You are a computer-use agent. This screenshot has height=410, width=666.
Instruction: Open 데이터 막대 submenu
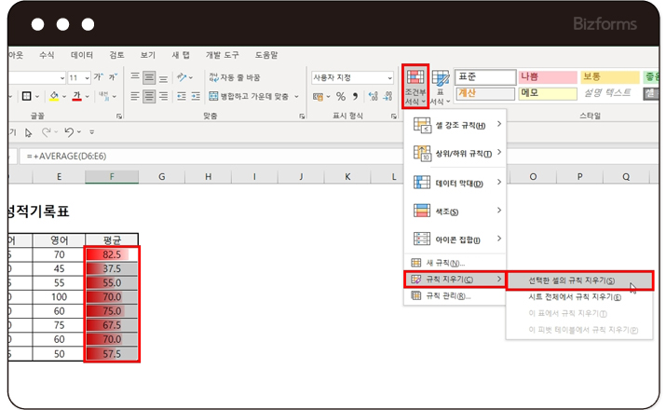coord(455,184)
